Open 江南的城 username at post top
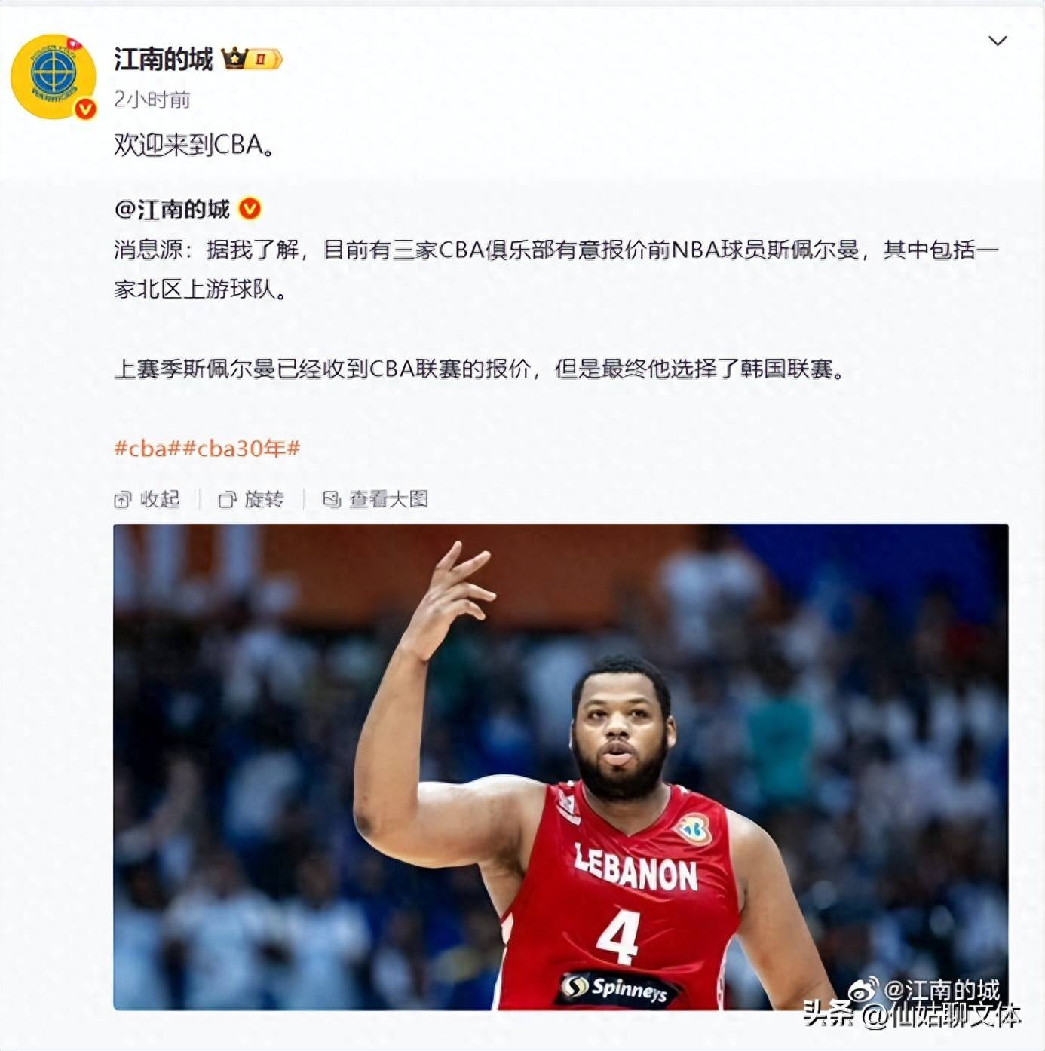The height and width of the screenshot is (1051, 1045). tap(164, 59)
